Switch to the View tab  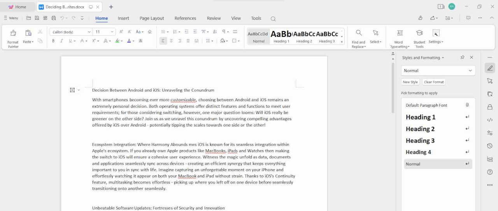(x=236, y=18)
